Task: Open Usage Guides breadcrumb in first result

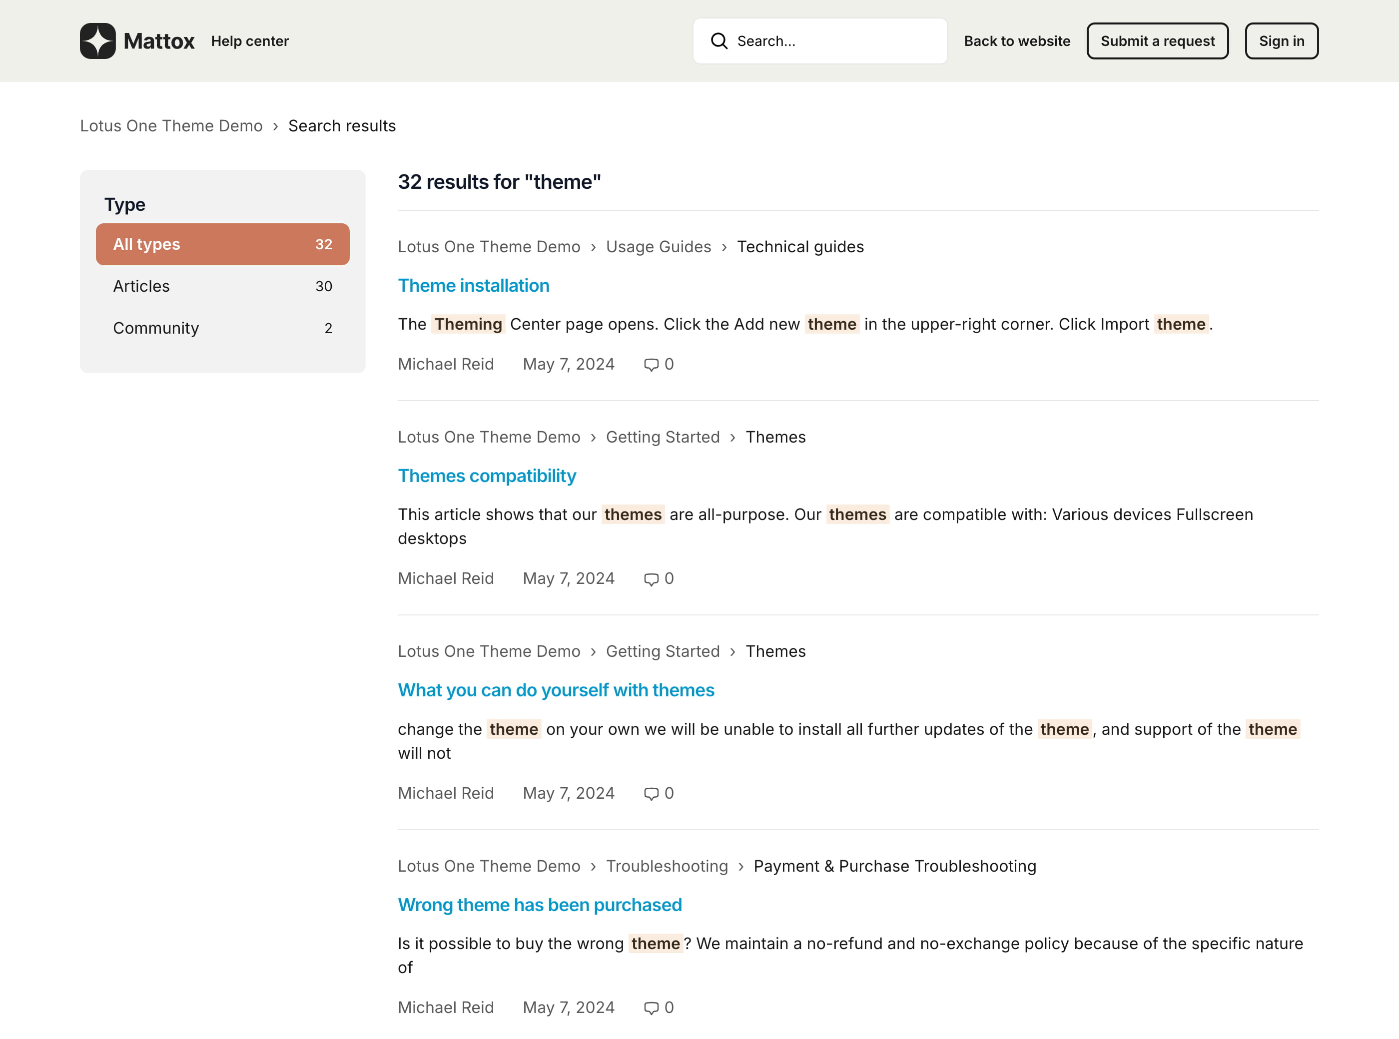Action: pyautogui.click(x=658, y=247)
